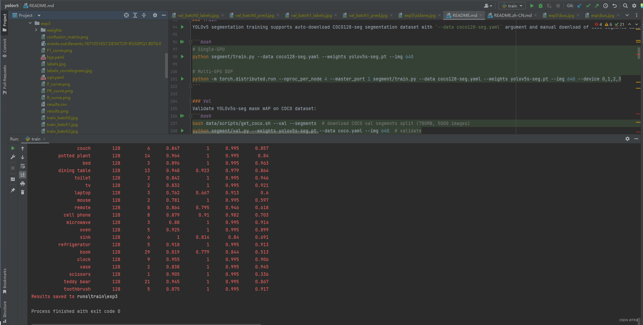Open the README.zh-CN.md tab
The image size is (643, 325).
point(513,15)
